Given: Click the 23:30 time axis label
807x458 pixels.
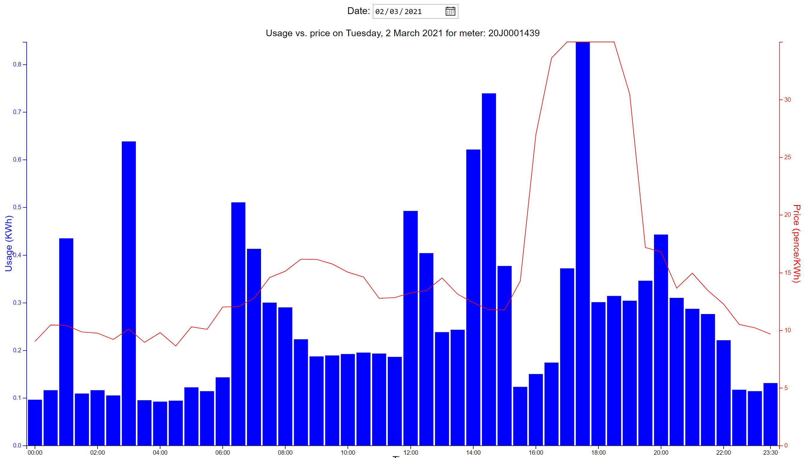Looking at the screenshot, I should pyautogui.click(x=770, y=452).
